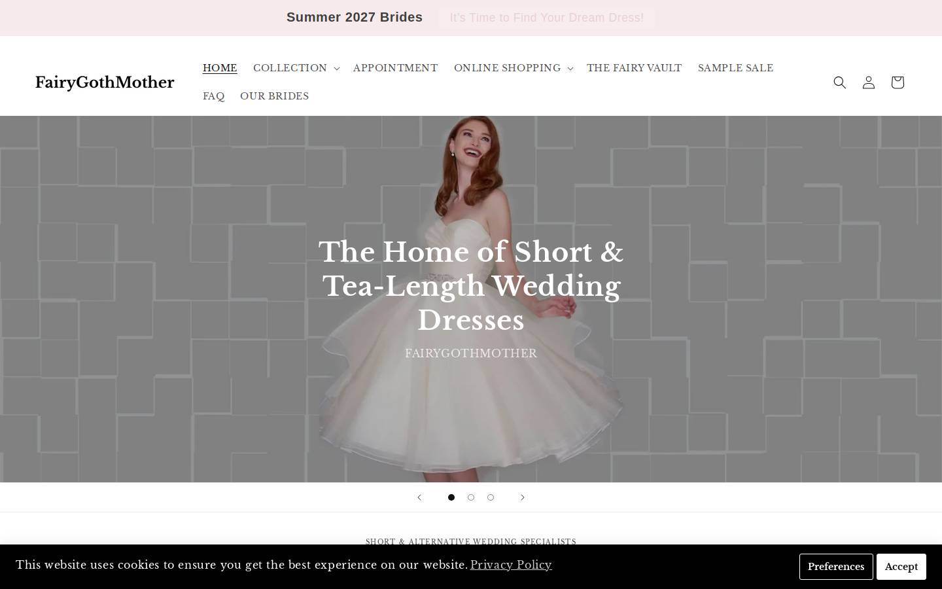Go to the Home menu item
This screenshot has width=942, height=589.
click(x=220, y=68)
